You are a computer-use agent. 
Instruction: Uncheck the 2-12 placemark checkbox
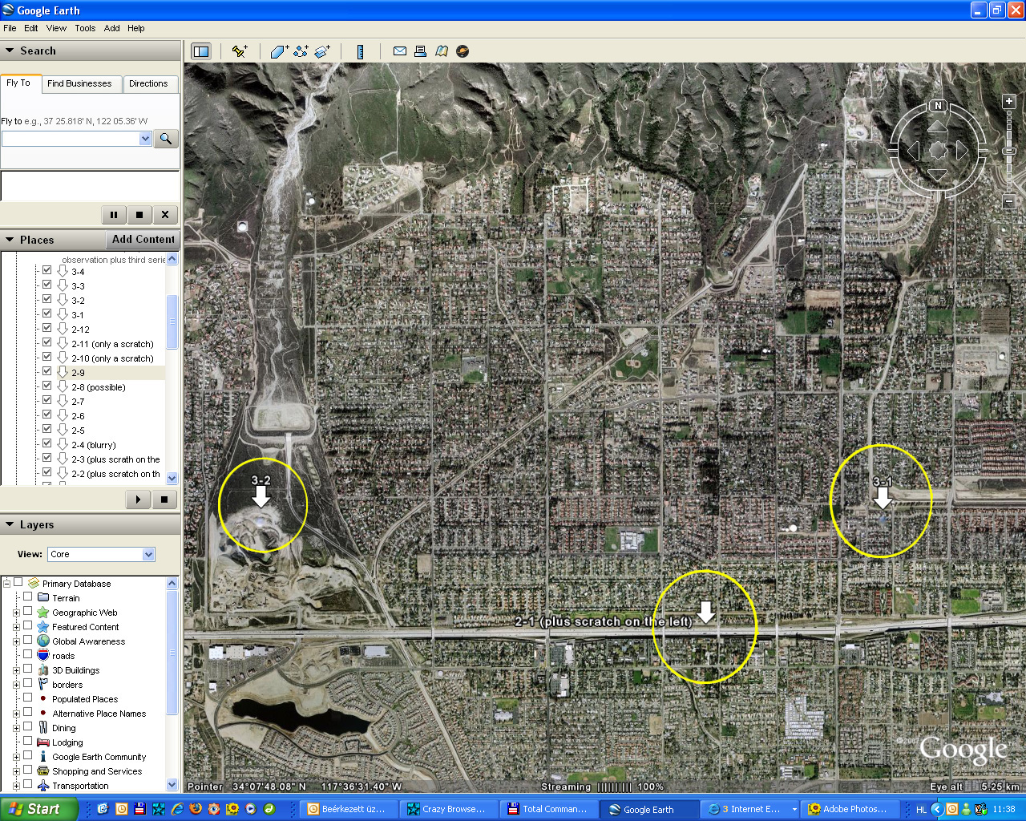pyautogui.click(x=46, y=328)
